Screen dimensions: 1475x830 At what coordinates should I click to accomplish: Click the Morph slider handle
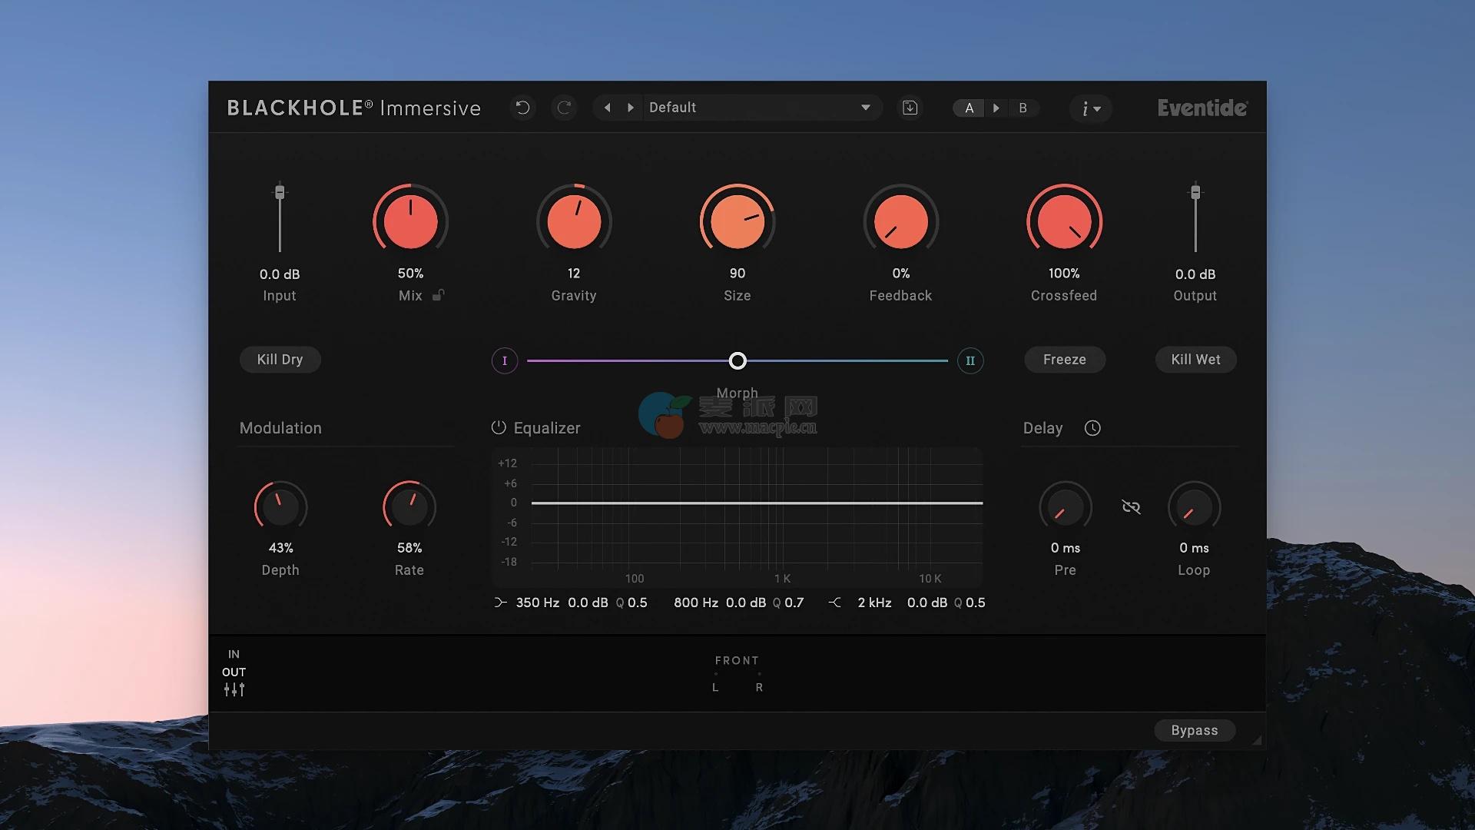pyautogui.click(x=737, y=360)
